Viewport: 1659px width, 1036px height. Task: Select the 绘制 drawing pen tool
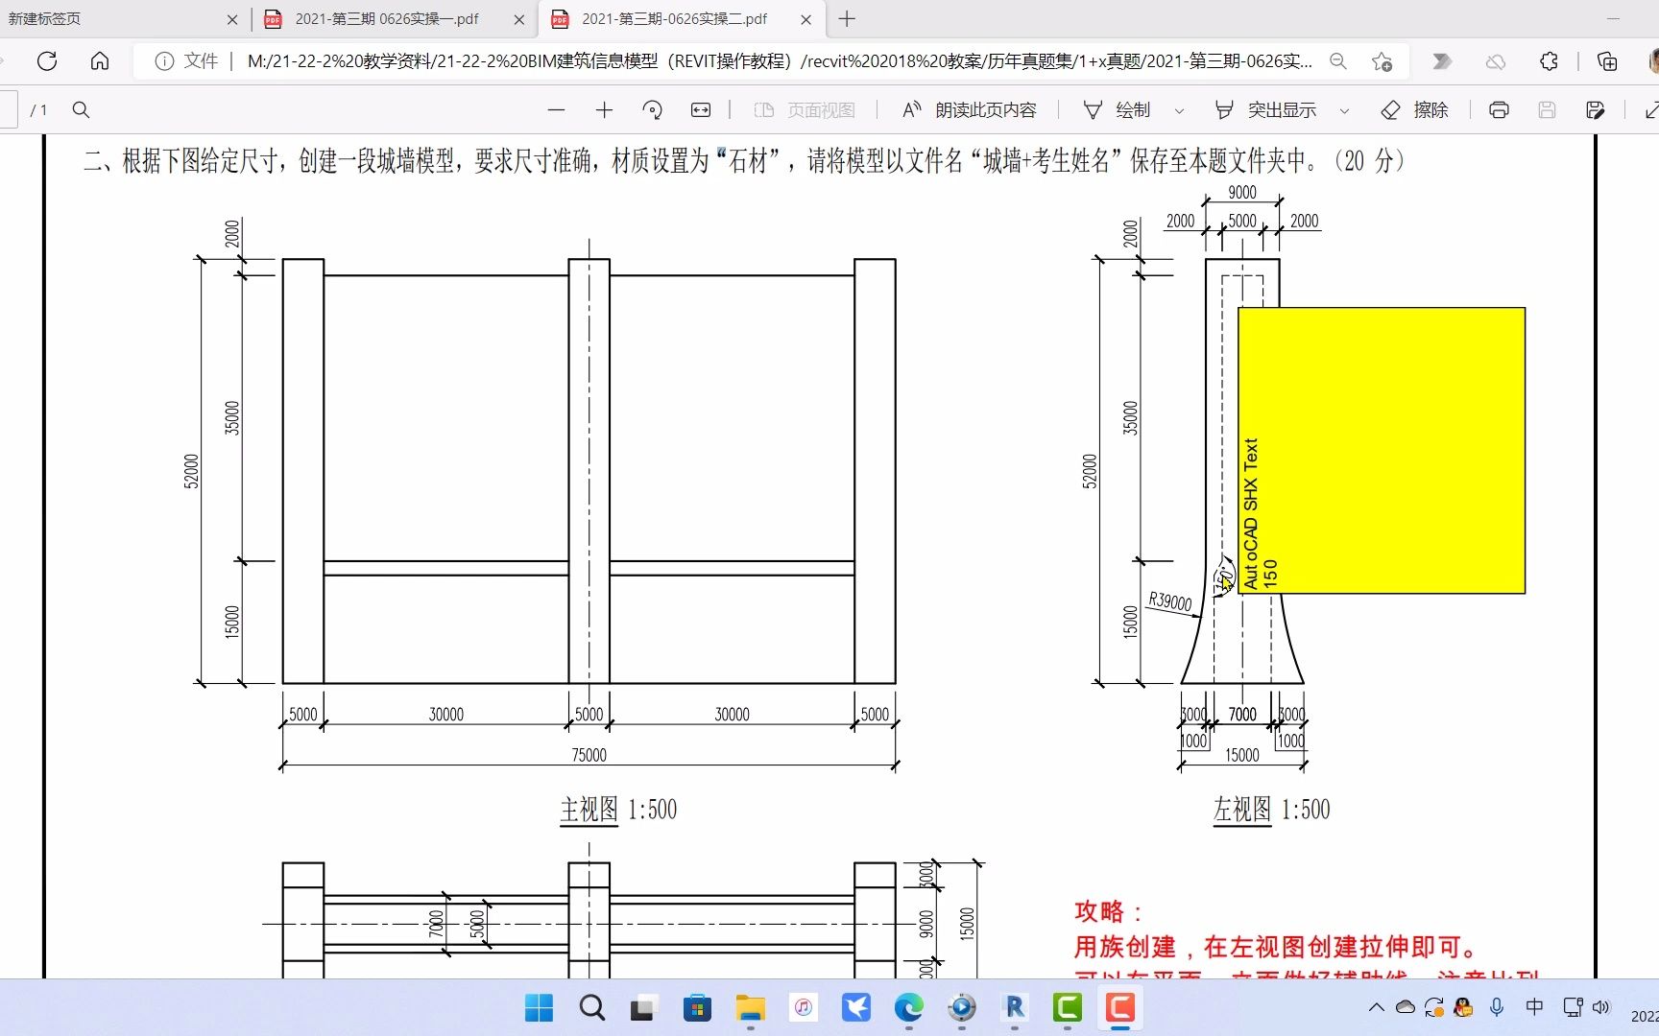pyautogui.click(x=1121, y=109)
